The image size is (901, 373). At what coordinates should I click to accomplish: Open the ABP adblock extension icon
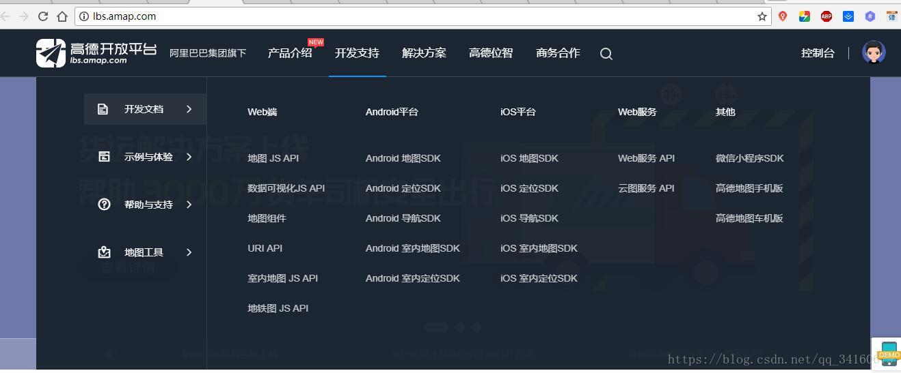point(826,16)
